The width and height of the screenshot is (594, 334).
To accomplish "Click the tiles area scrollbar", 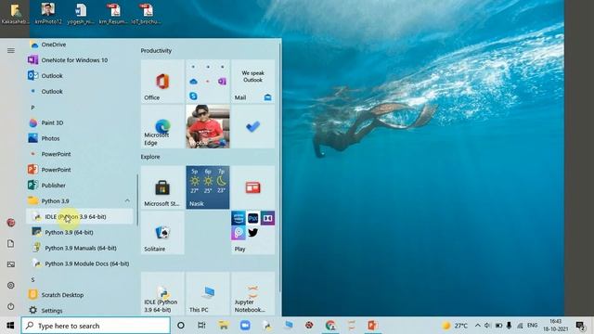I will (x=280, y=167).
